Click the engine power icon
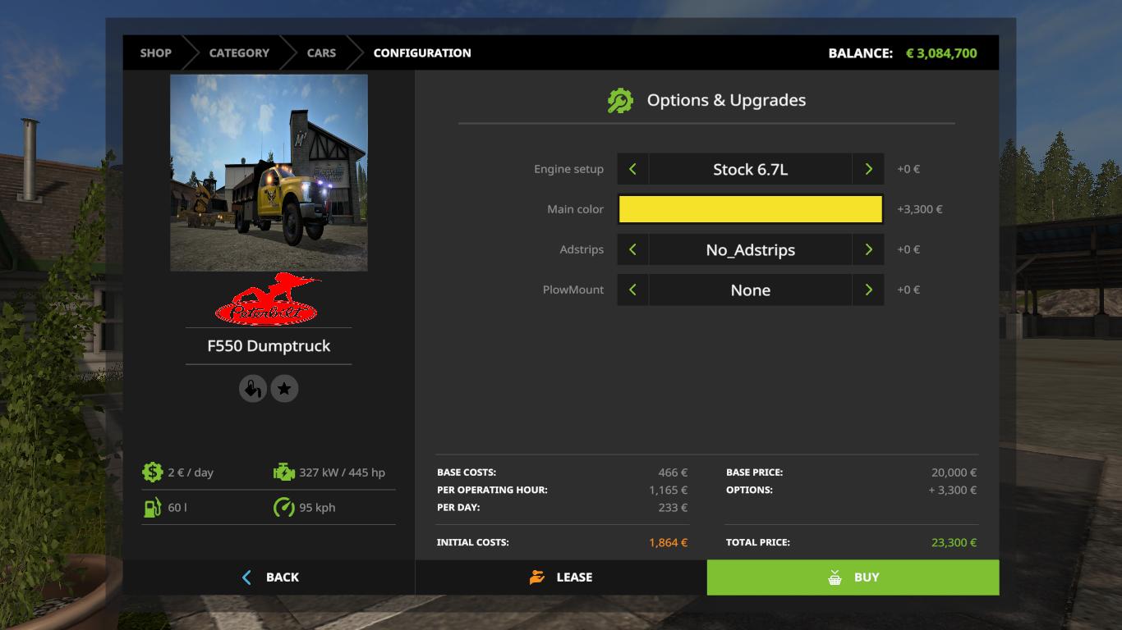 coord(283,472)
